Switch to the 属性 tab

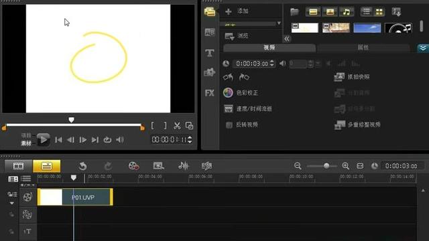(363, 48)
